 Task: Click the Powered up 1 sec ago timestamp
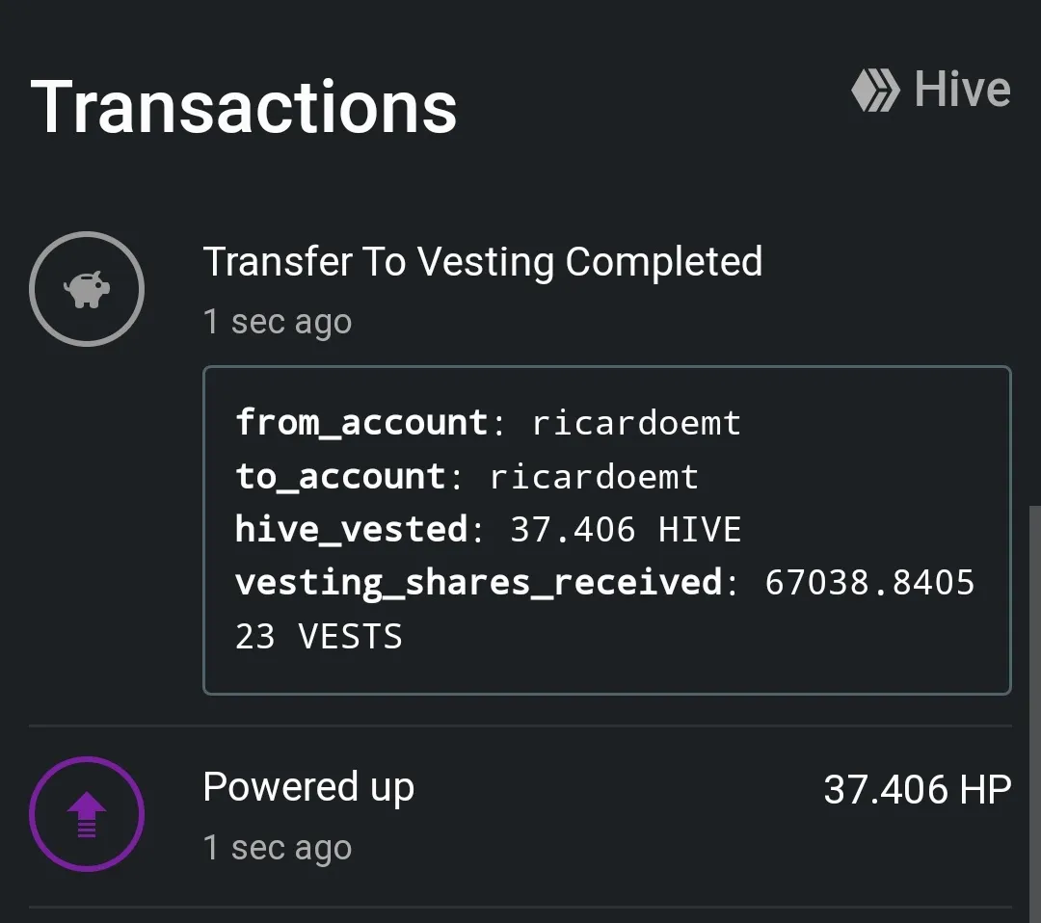(x=278, y=847)
